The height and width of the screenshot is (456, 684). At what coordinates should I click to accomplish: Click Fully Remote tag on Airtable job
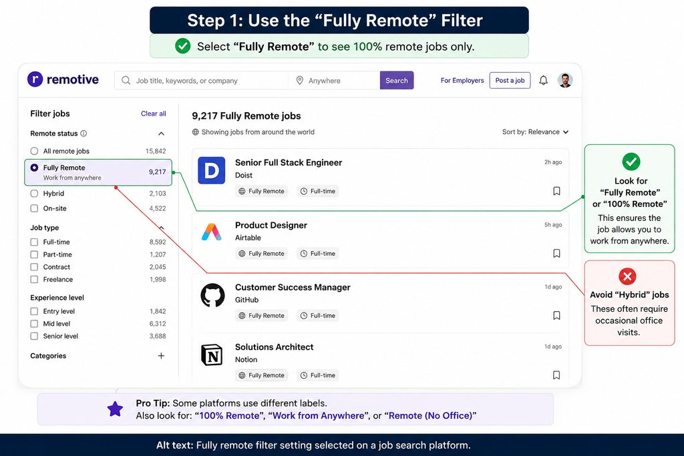[x=262, y=253]
